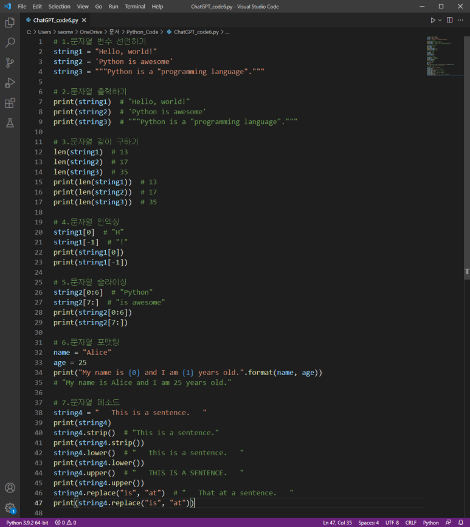
Task: Open the View menu
Action: (83, 7)
